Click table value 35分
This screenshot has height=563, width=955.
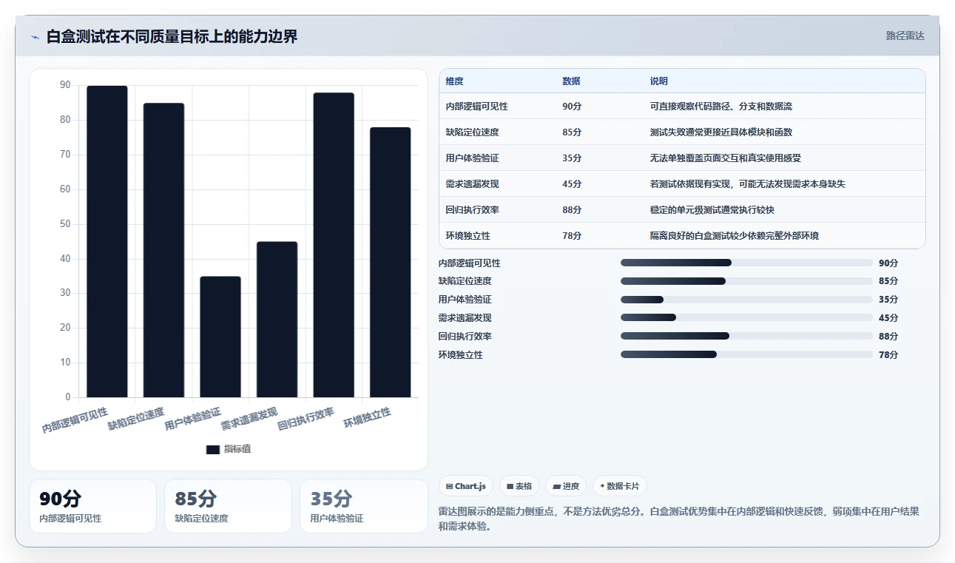coord(572,158)
